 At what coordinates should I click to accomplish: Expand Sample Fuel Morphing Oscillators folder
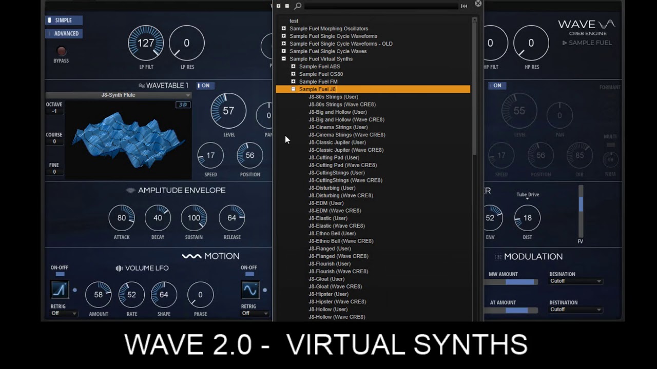[283, 29]
